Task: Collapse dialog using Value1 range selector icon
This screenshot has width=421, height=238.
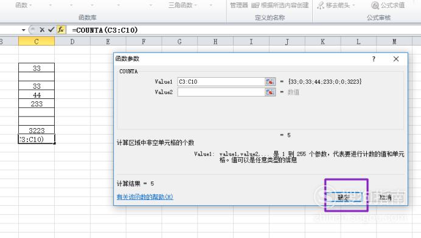Action: pyautogui.click(x=270, y=82)
